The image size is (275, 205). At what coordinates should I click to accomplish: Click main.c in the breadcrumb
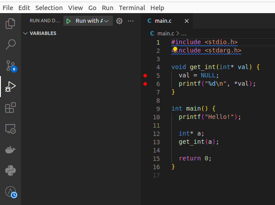[x=166, y=34]
